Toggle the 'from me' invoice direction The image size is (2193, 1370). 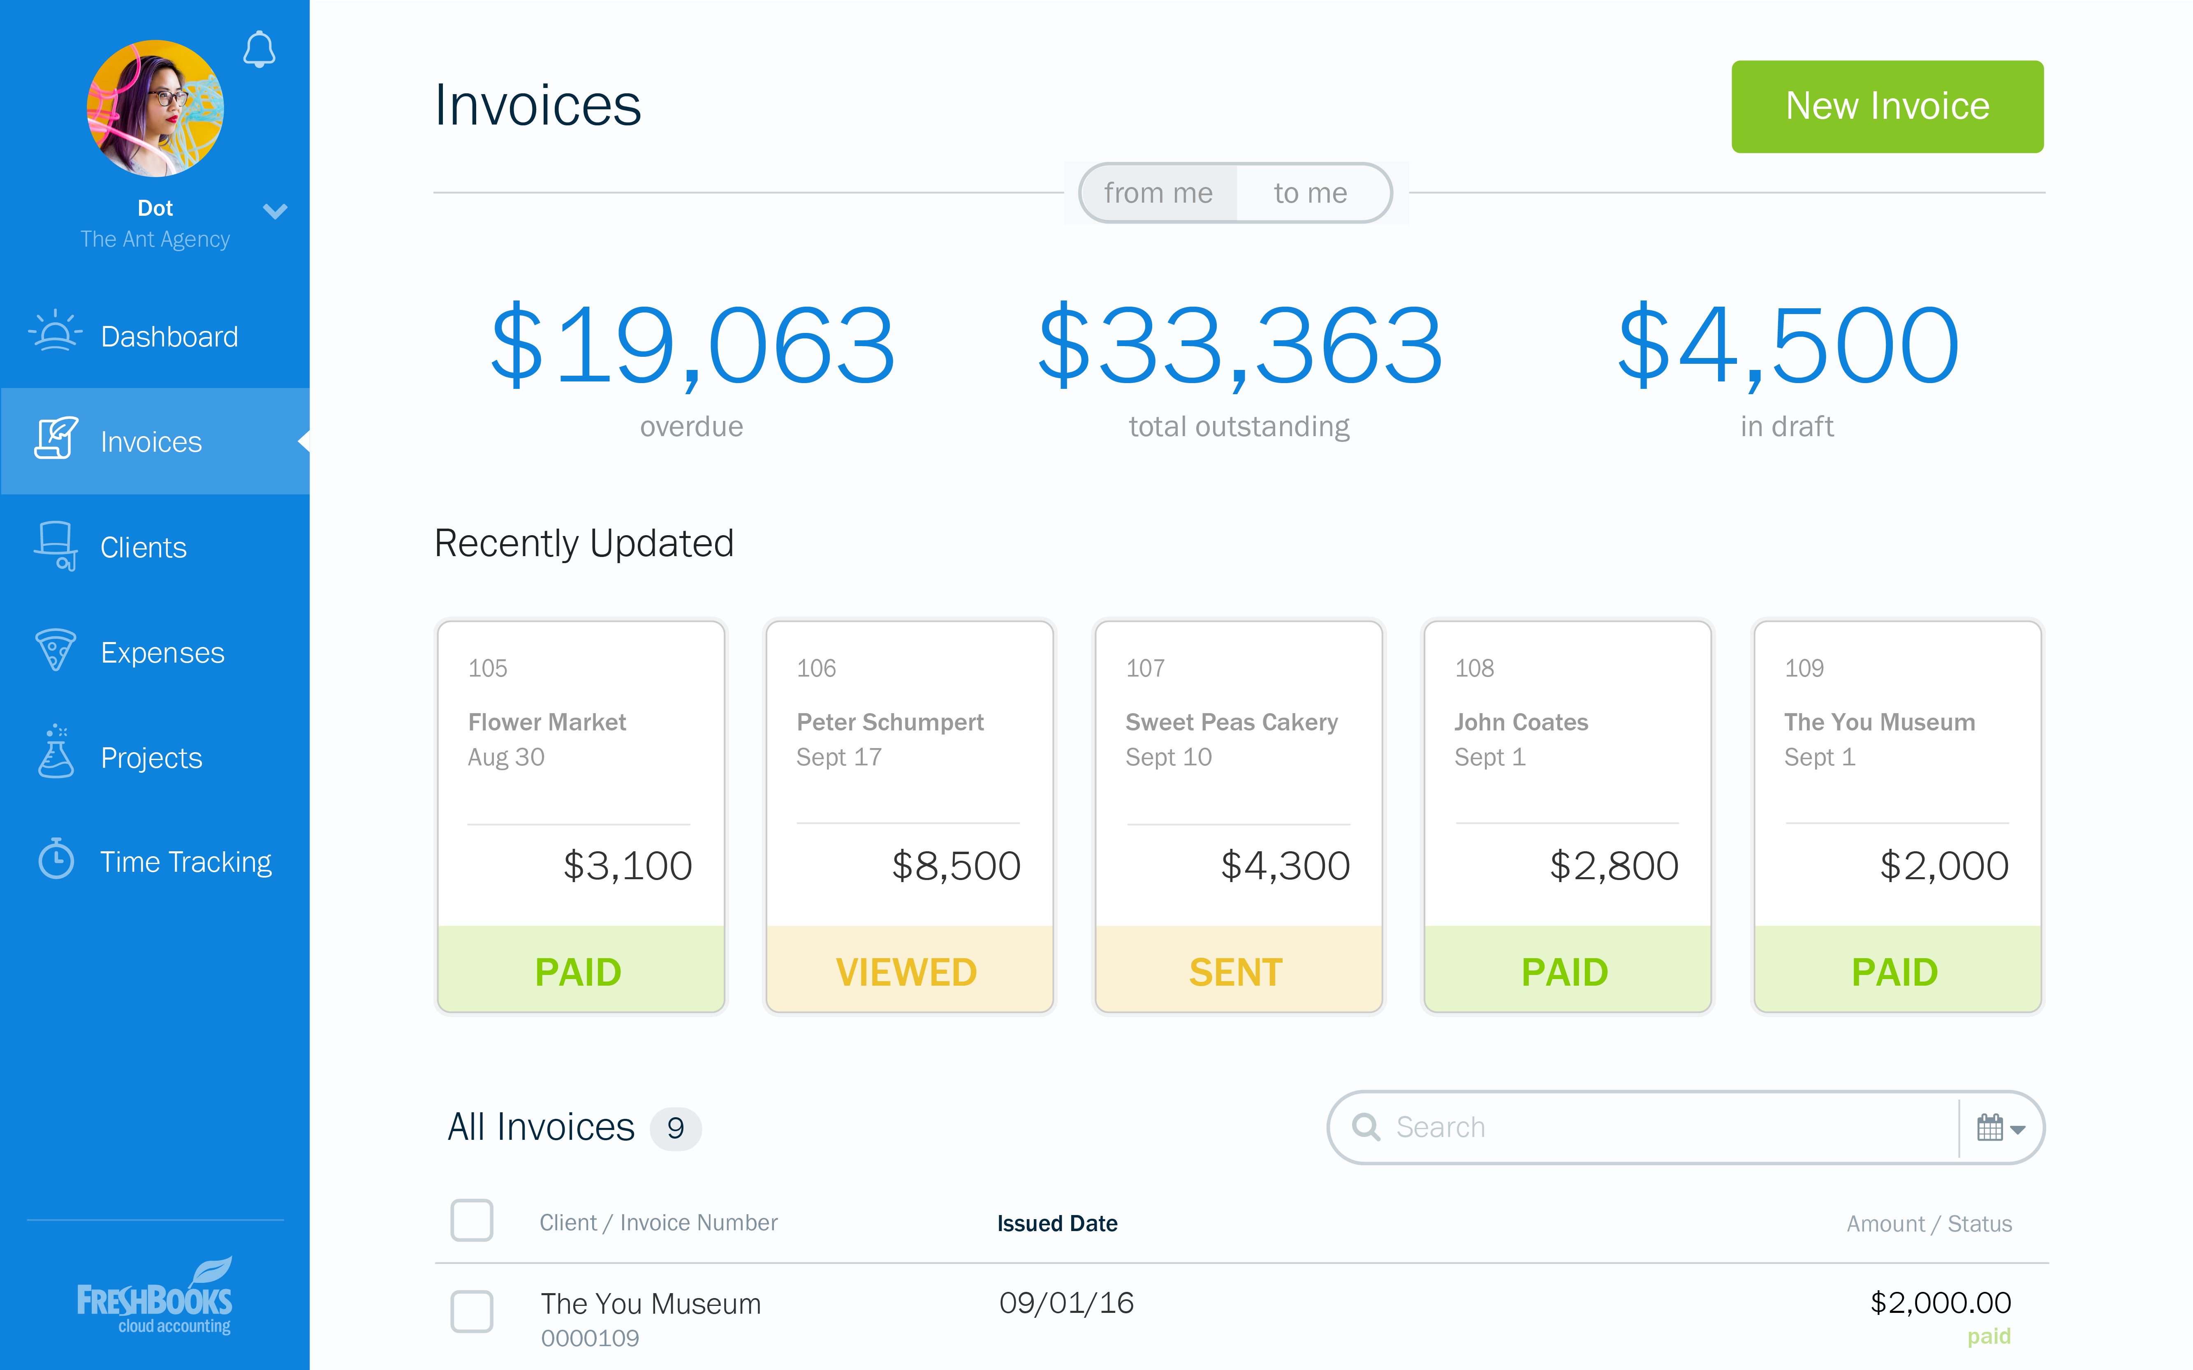(1157, 192)
